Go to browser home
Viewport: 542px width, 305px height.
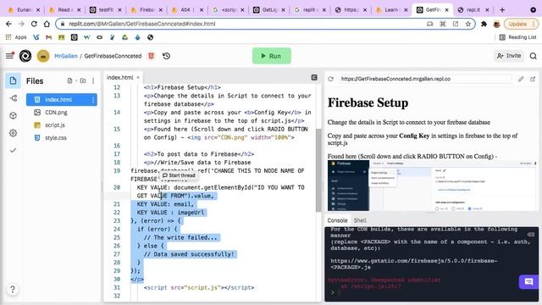pos(47,24)
